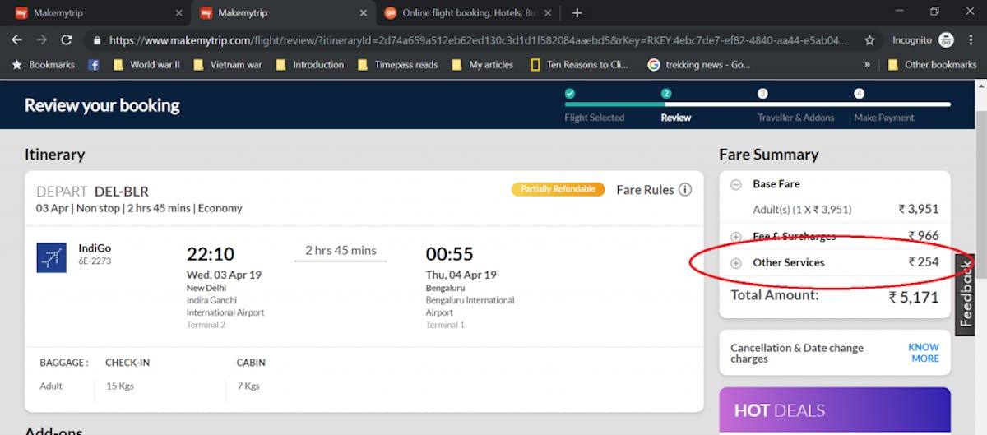987x435 pixels.
Task: Open trekking news Google bookmark
Action: 699,64
